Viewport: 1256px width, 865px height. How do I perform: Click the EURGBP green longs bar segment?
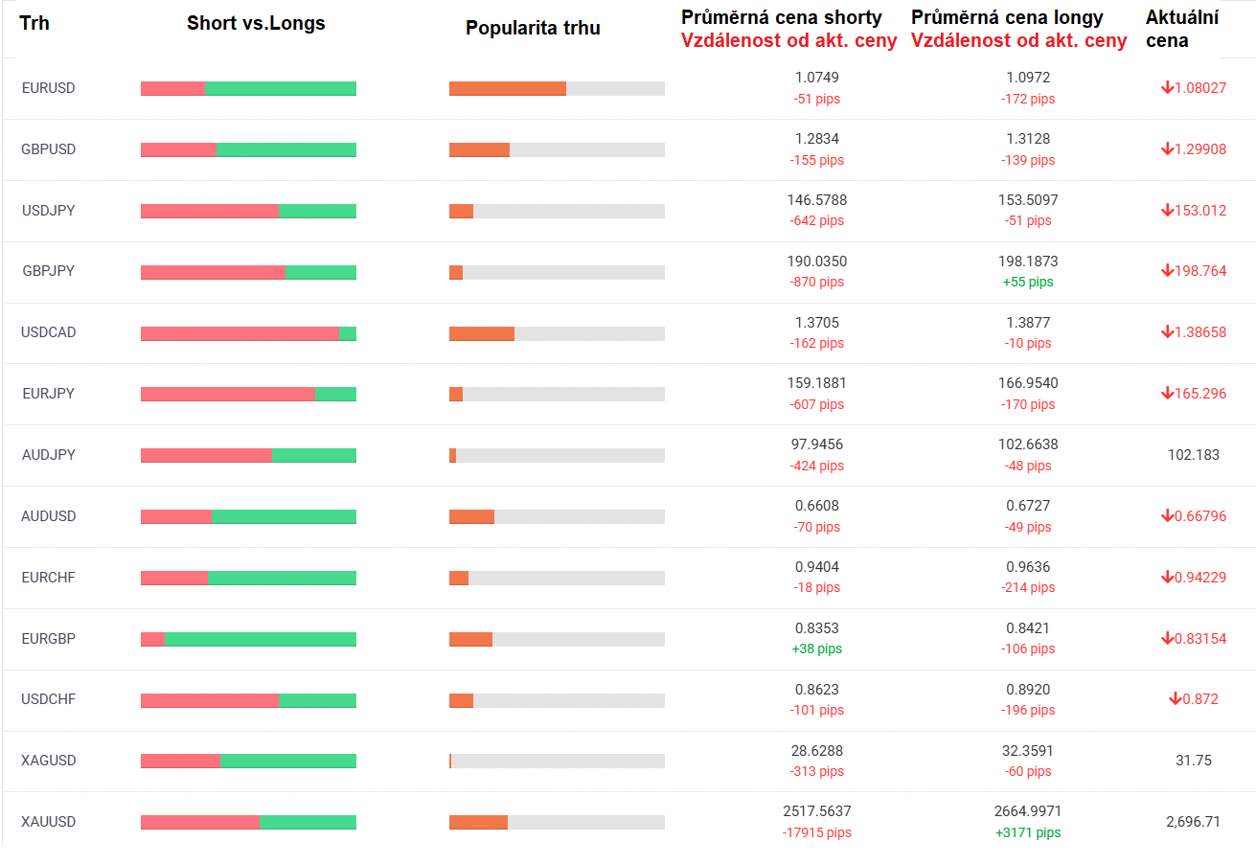(260, 639)
